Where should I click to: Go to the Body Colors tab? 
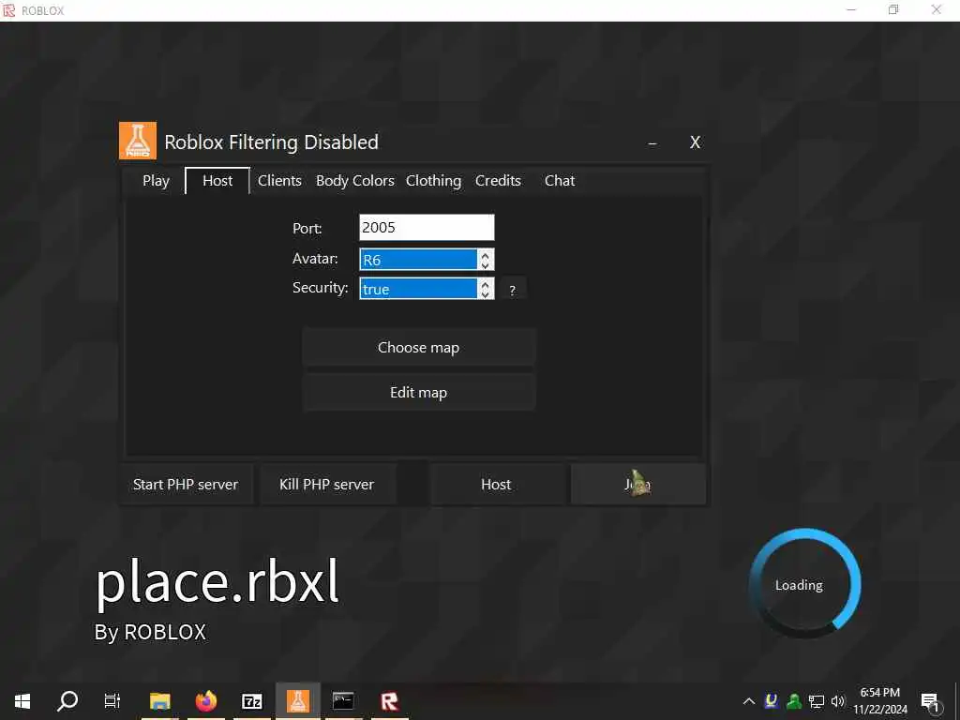click(x=354, y=181)
